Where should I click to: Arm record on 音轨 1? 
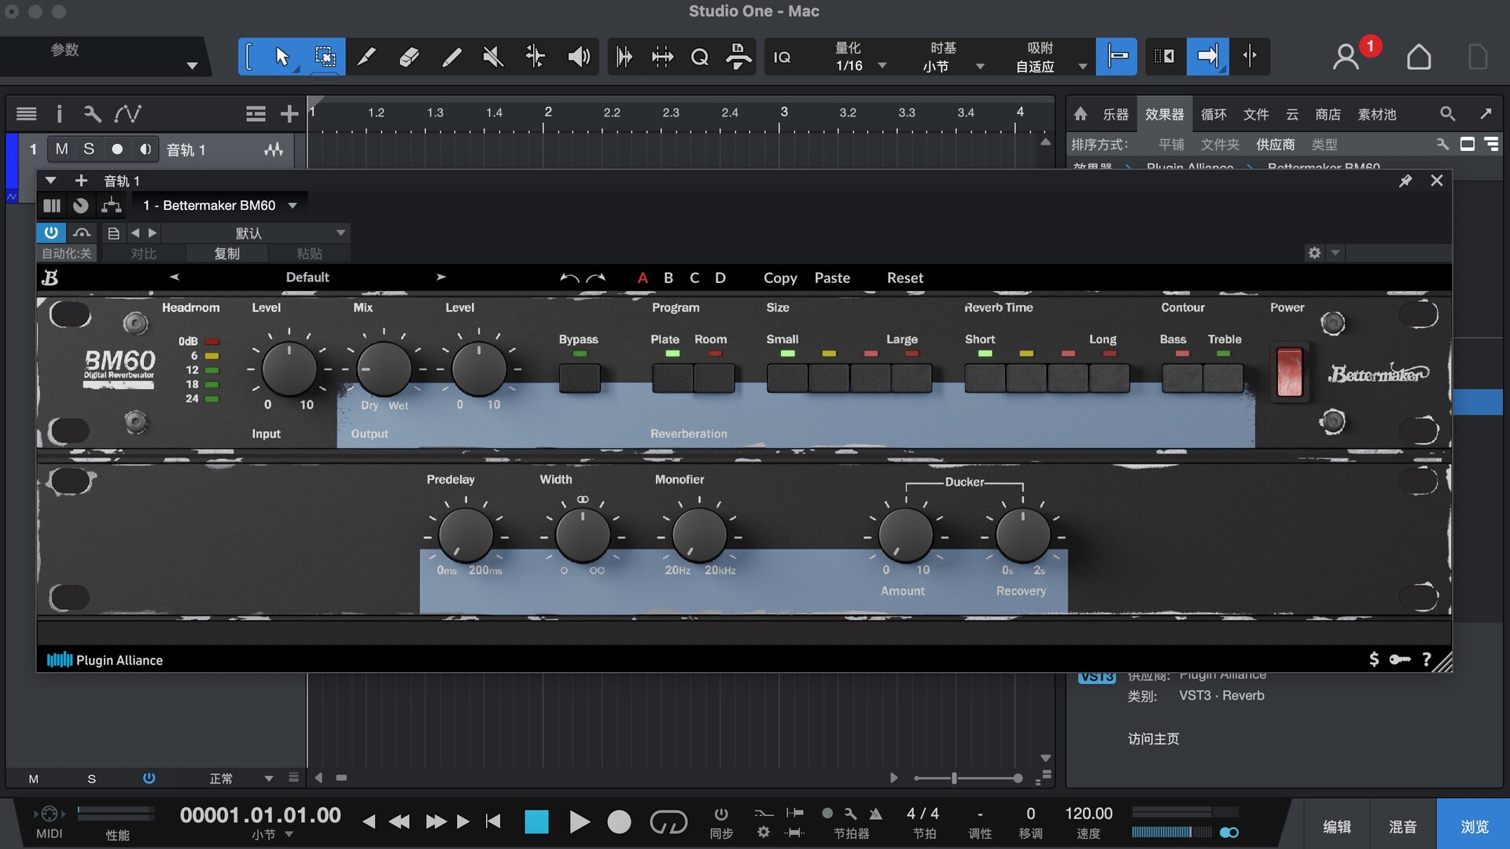pos(117,149)
